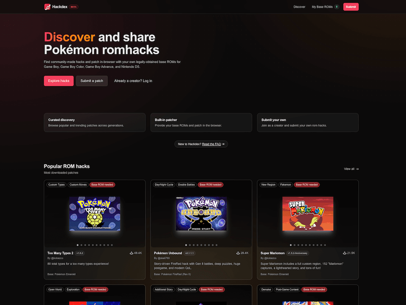Click Base ROM needed badge on Pokémon Unbound

tap(211, 185)
